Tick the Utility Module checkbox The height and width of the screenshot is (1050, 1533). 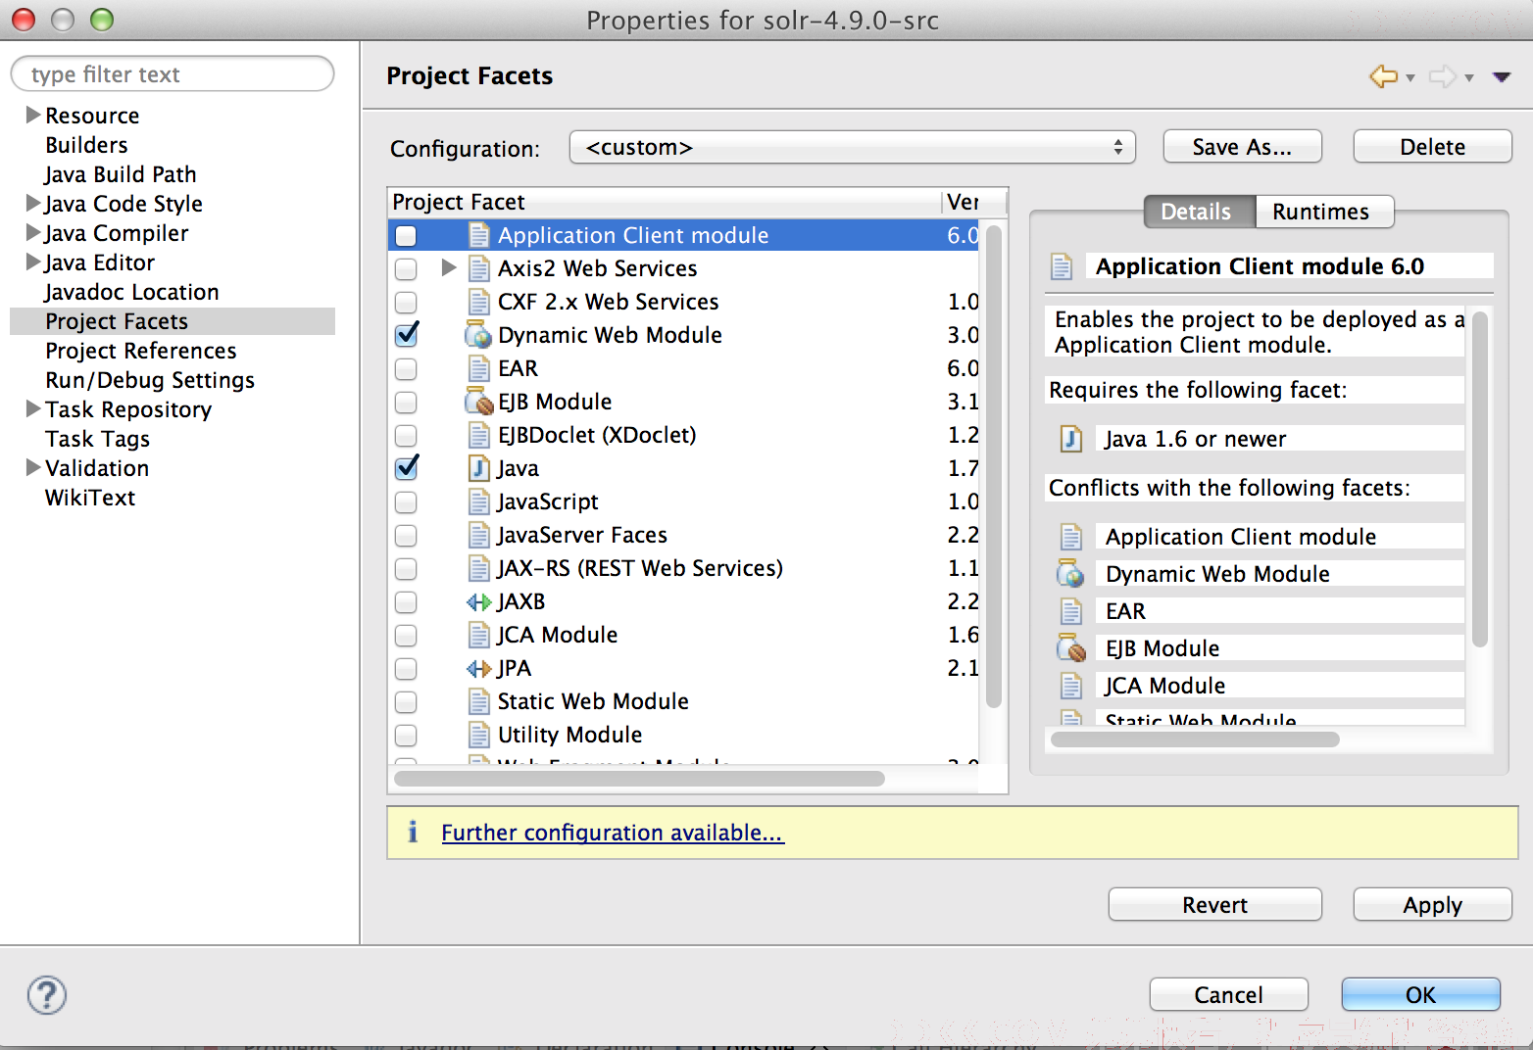[x=406, y=736]
